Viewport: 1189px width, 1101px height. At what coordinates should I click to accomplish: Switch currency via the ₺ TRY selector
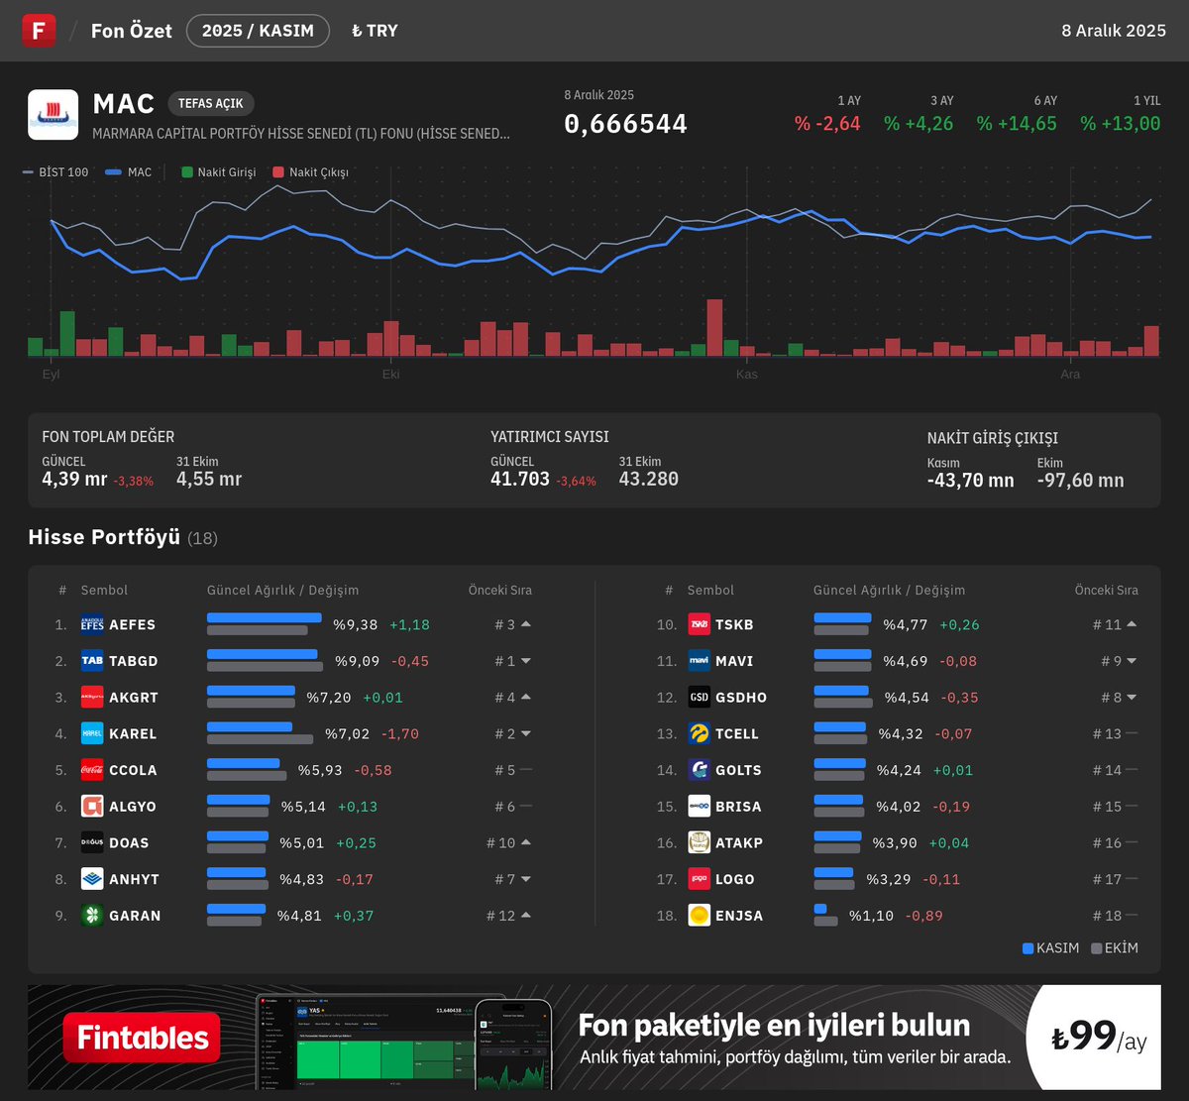click(x=374, y=30)
